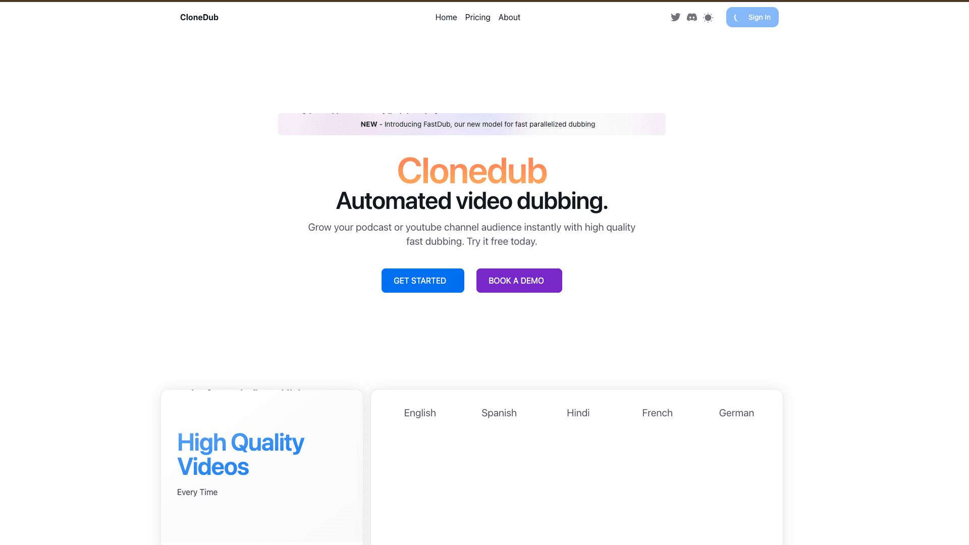969x545 pixels.
Task: Click the High Quality Videos card heading
Action: pos(240,454)
